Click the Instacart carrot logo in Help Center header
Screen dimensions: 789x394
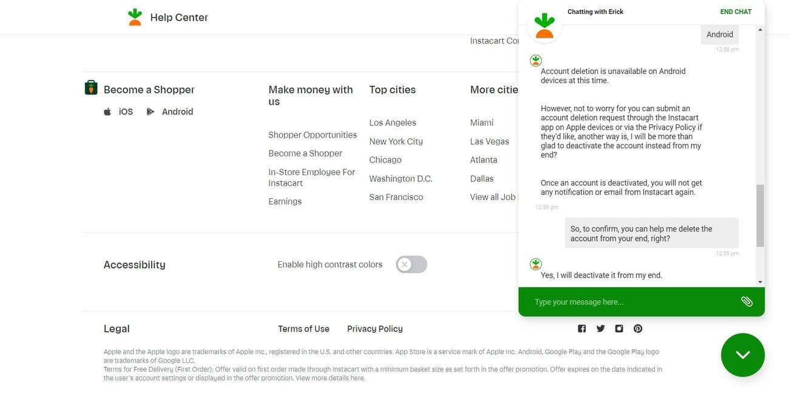[x=135, y=16]
